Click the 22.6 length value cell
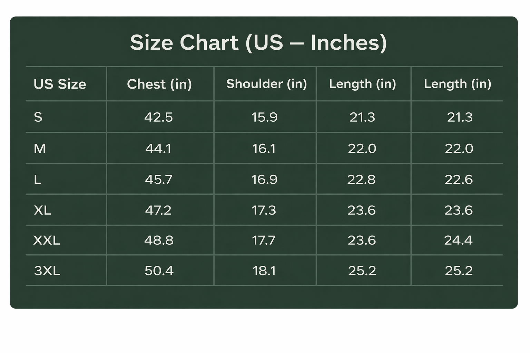The height and width of the screenshot is (353, 530). click(x=459, y=180)
